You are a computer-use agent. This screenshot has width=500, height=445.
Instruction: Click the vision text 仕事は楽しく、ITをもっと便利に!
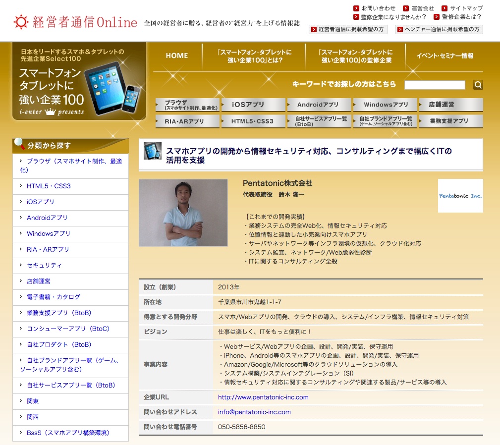[x=265, y=332]
